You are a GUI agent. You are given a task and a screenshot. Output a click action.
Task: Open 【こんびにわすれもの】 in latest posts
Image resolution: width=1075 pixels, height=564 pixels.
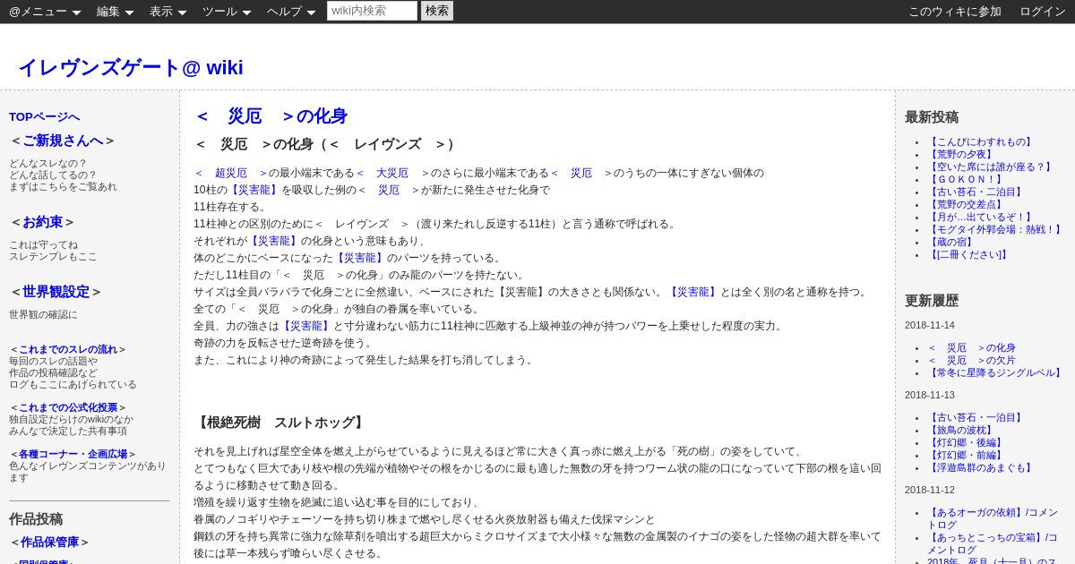pyautogui.click(x=981, y=142)
